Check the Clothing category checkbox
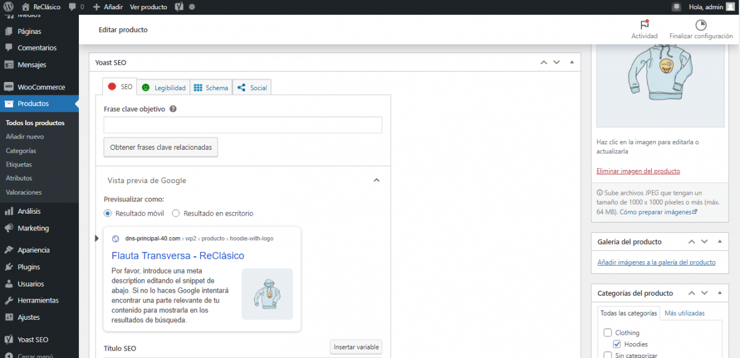This screenshot has height=358, width=740. tap(608, 333)
